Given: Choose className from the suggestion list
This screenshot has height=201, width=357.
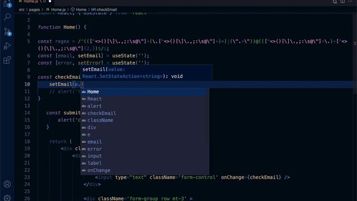Looking at the screenshot, I should click(144, 121).
